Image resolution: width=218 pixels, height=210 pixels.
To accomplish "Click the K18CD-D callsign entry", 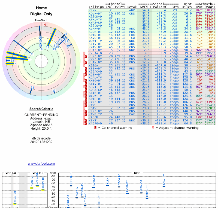I will [x=95, y=16].
